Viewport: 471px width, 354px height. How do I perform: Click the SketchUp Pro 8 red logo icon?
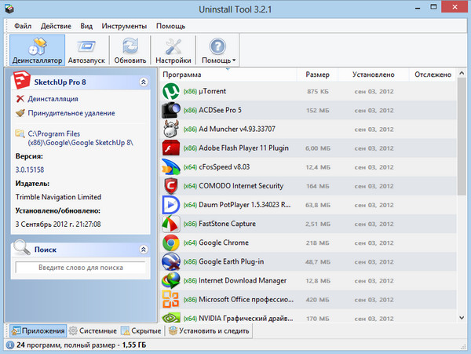(x=21, y=80)
